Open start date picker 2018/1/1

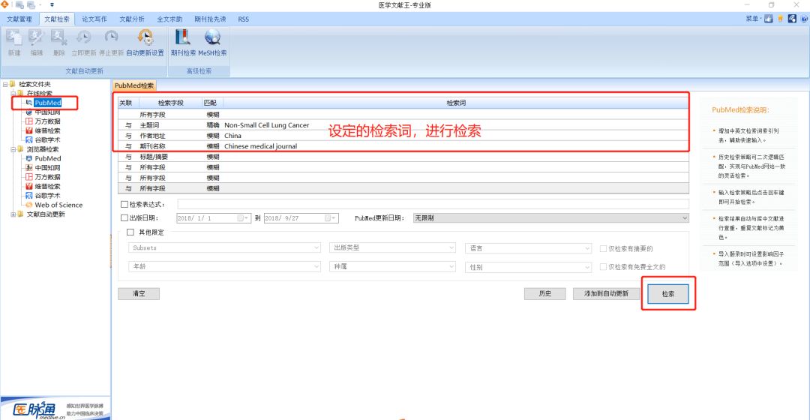click(243, 218)
